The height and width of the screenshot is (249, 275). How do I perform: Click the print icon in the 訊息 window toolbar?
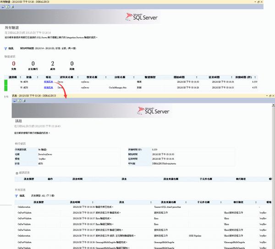point(24,101)
